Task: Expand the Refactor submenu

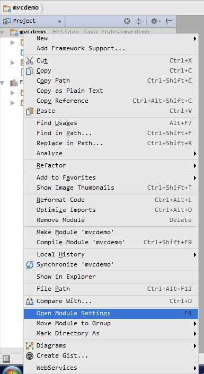Action: click(111, 165)
